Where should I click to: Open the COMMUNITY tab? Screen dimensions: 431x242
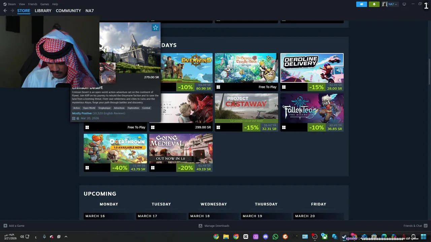click(68, 11)
